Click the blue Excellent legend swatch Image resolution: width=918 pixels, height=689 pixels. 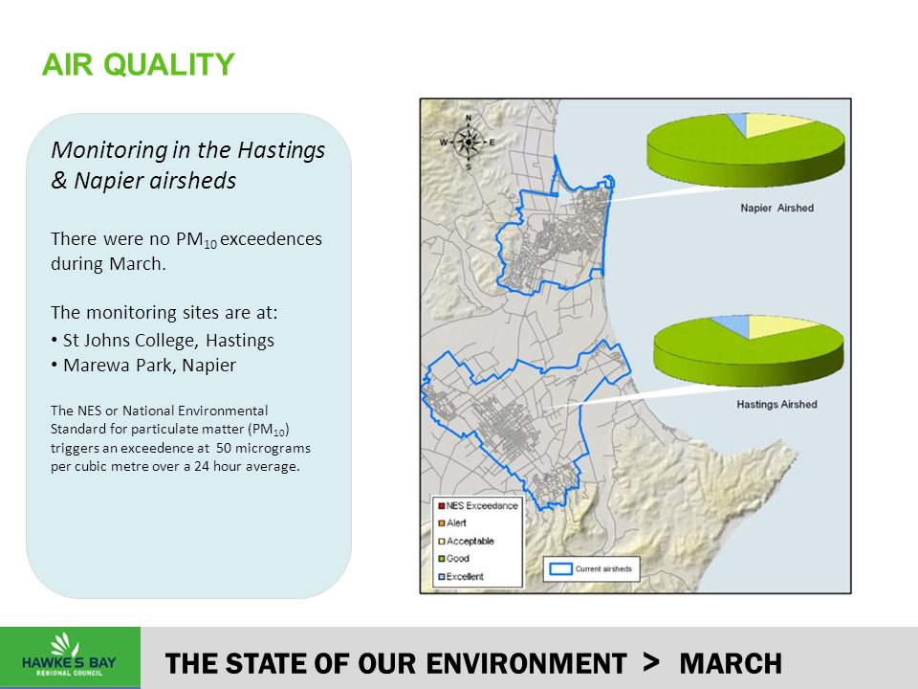pyautogui.click(x=442, y=577)
